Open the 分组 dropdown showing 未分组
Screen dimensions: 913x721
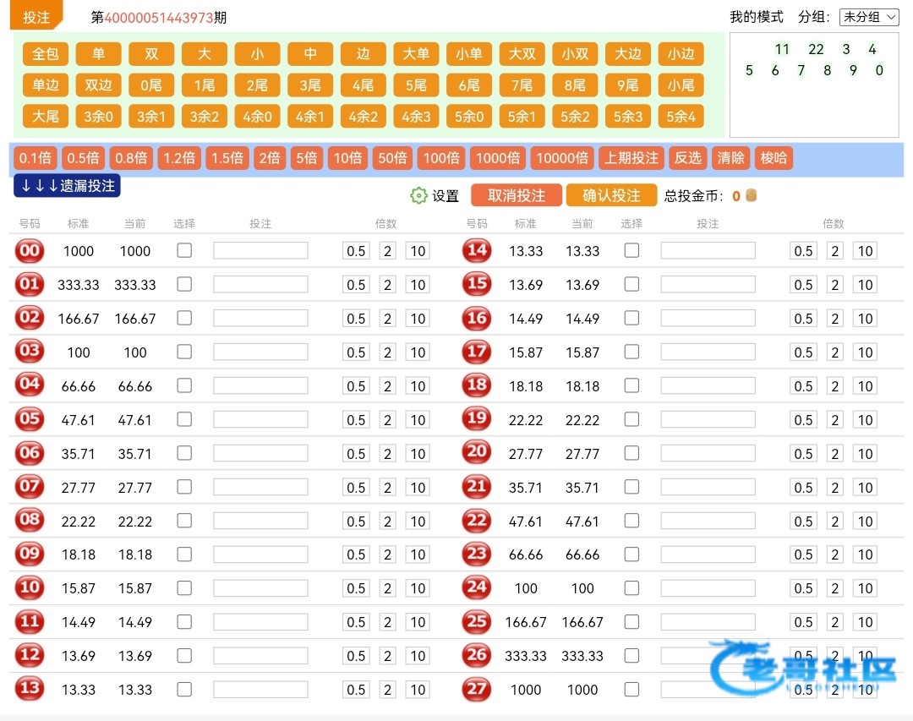click(x=868, y=17)
